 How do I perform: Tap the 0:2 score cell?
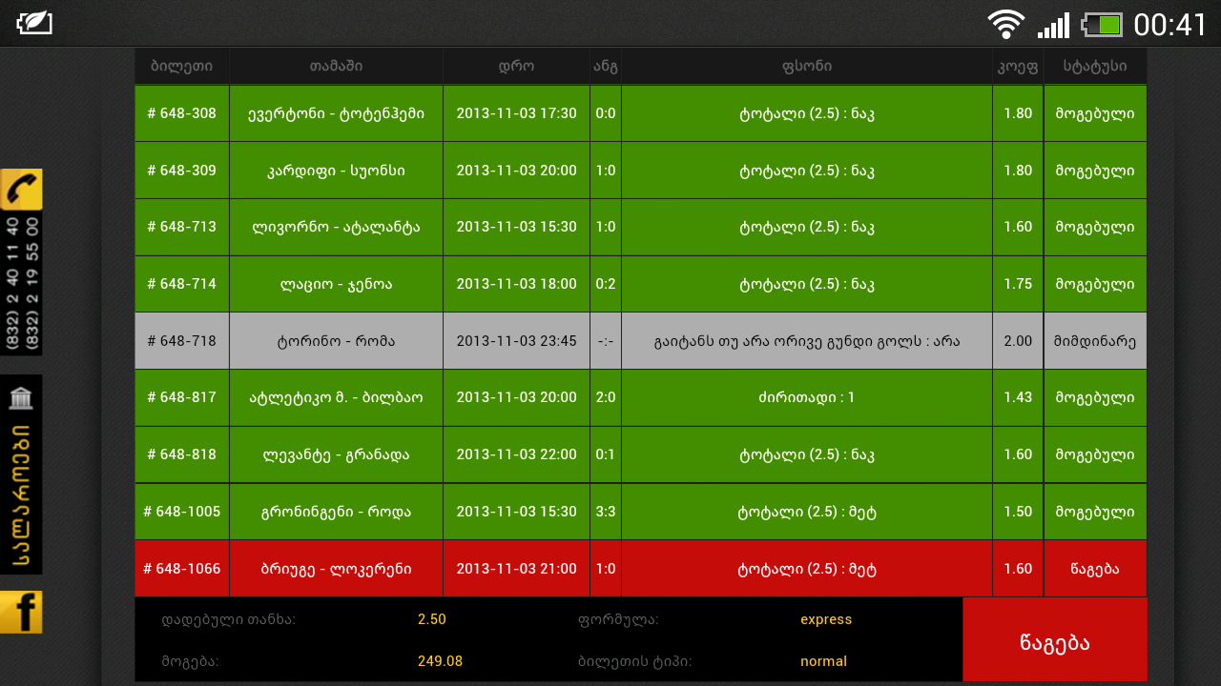point(606,284)
